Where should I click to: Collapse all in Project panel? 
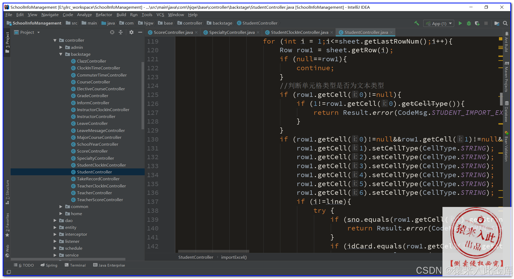click(x=121, y=32)
